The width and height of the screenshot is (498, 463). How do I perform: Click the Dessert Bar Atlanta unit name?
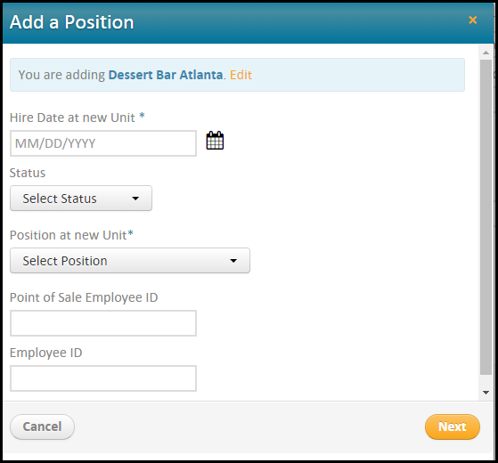pos(166,75)
